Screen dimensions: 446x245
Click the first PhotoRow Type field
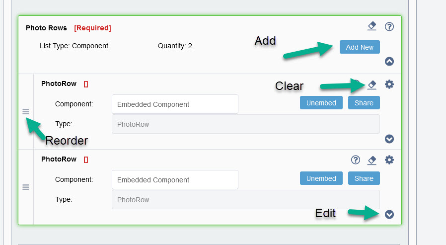[x=246, y=124]
